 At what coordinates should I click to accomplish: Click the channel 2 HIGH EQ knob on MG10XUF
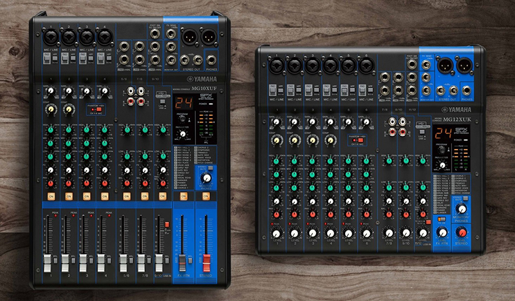[69, 130]
